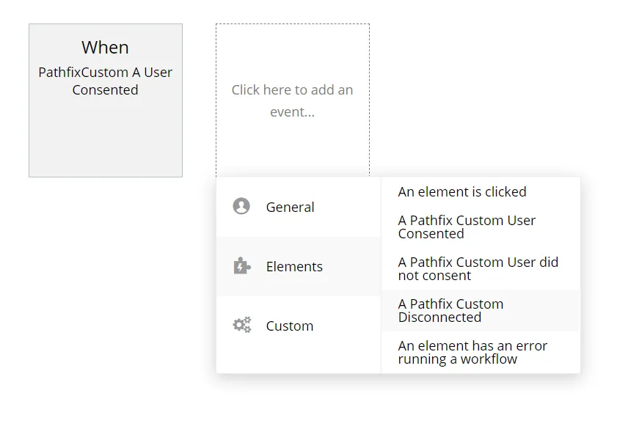The height and width of the screenshot is (426, 628).
Task: Select 'A Pathfix Custom User Consented' event
Action: click(481, 227)
